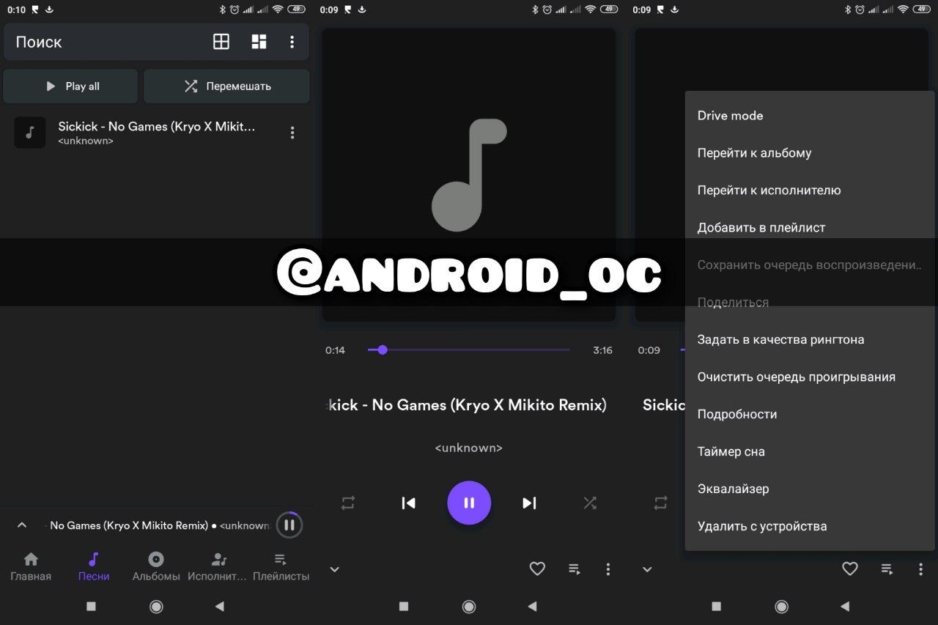Skip to next track in middle player
This screenshot has width=938, height=625.
(529, 503)
